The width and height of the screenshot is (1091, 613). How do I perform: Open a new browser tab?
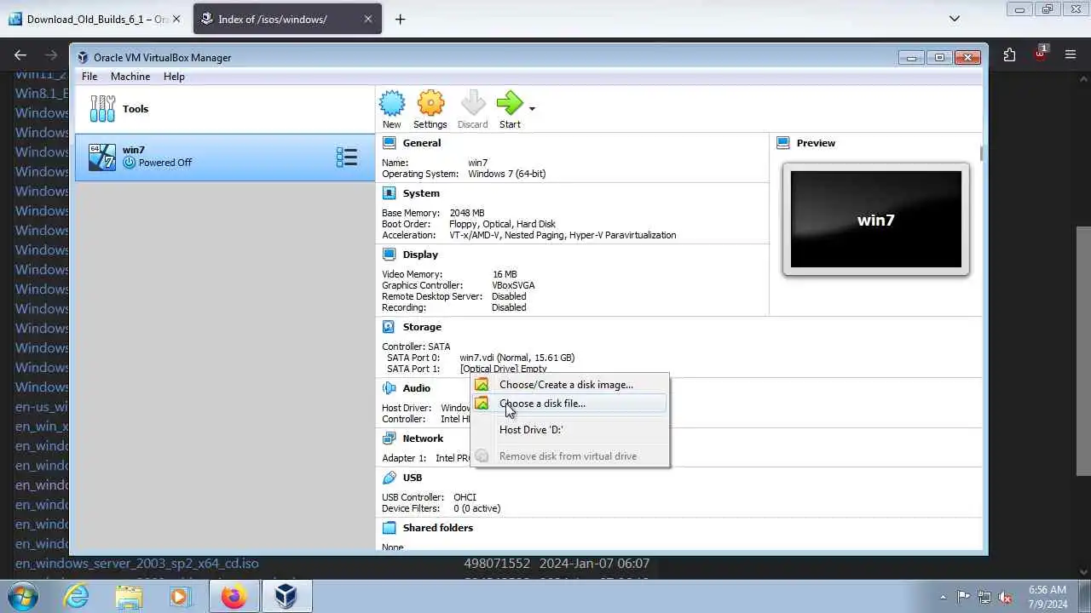(400, 19)
